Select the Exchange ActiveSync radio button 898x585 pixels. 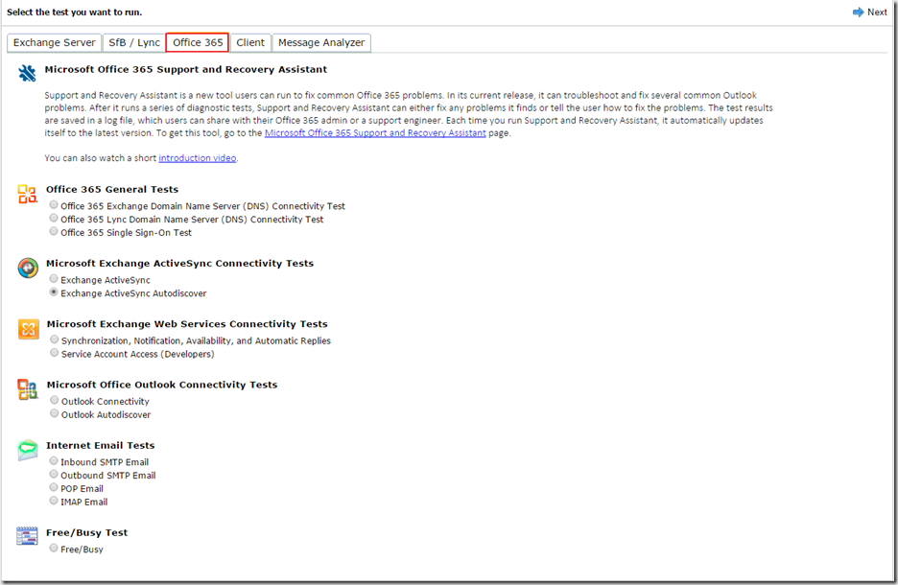coord(54,279)
